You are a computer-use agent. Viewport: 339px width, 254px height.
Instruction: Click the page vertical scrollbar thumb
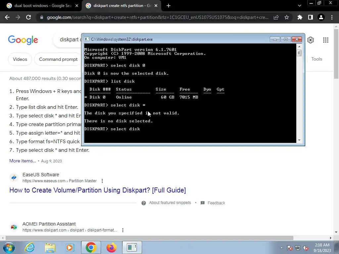click(336, 54)
